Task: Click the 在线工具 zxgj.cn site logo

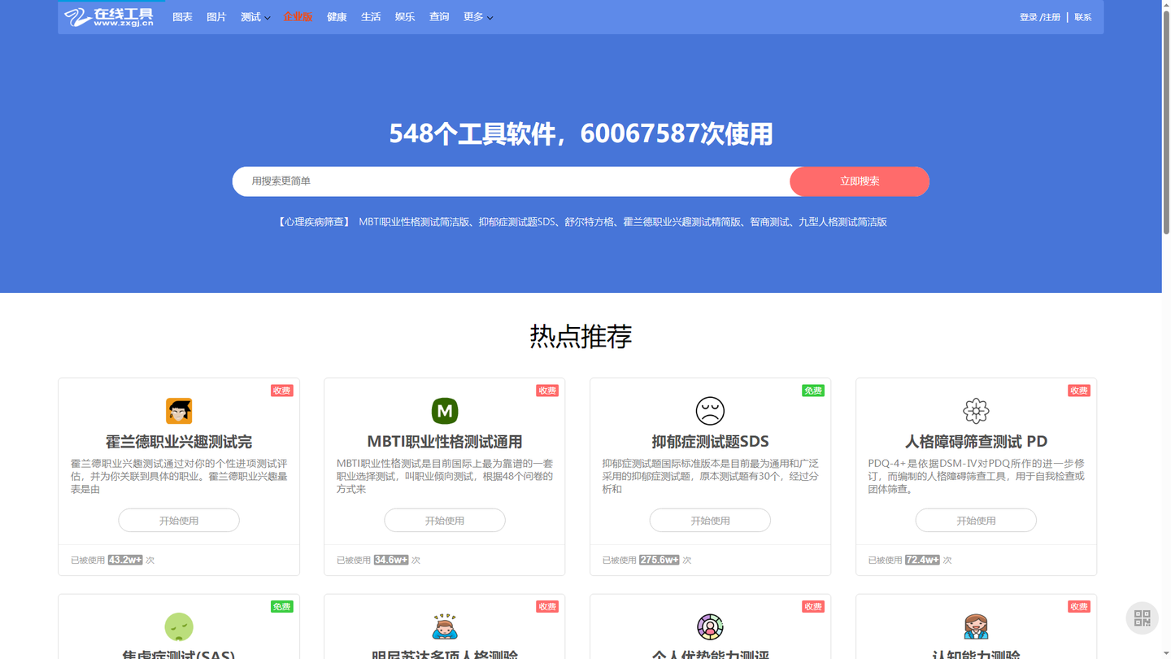Action: (109, 17)
